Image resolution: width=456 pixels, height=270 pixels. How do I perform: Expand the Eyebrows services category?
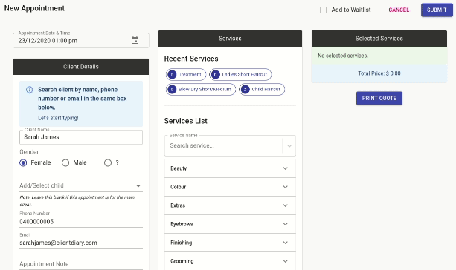pyautogui.click(x=230, y=224)
